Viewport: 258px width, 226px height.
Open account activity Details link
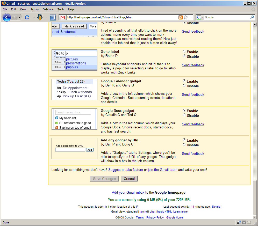tap(216, 207)
